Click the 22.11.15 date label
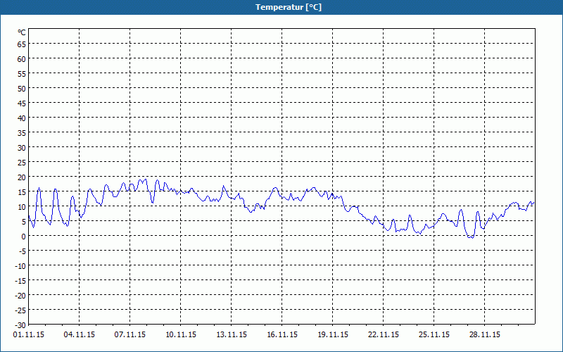The height and width of the screenshot is (352, 563). [384, 335]
